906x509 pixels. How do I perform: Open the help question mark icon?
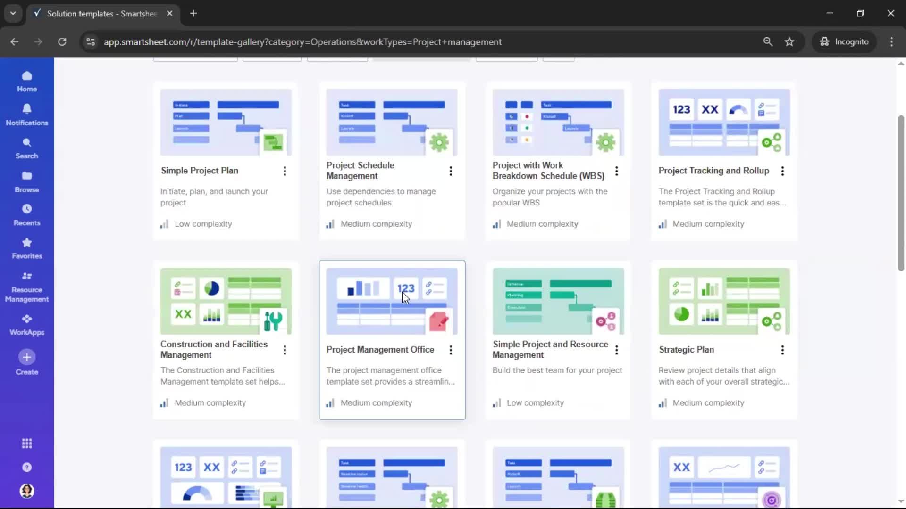[26, 467]
